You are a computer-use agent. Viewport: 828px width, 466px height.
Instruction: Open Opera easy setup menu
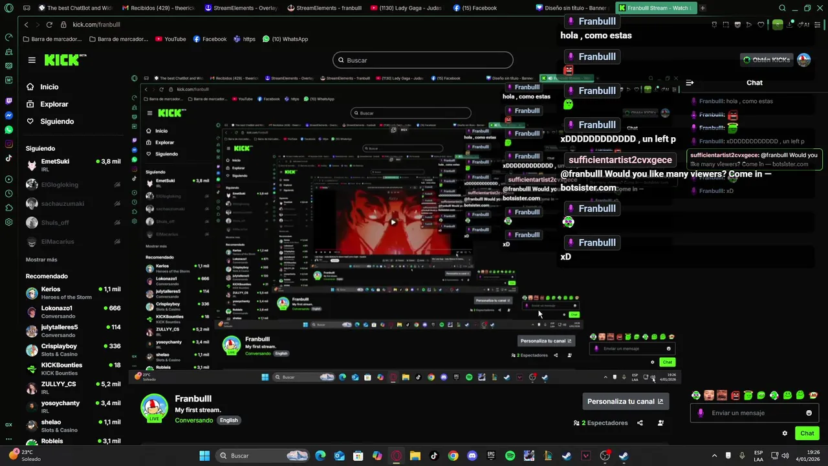[x=818, y=25]
